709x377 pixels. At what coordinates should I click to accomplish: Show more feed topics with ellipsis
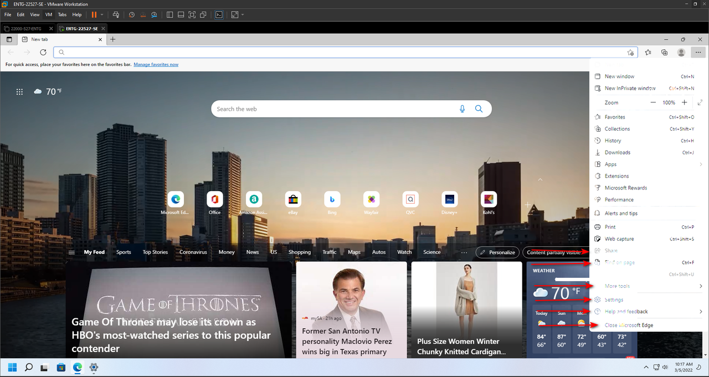click(464, 252)
